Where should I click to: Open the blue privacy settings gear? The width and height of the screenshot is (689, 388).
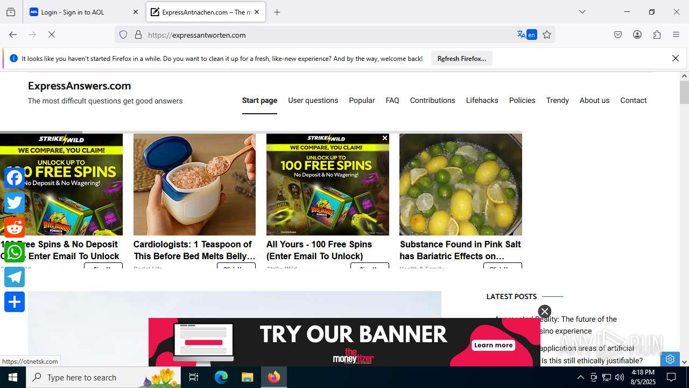pyautogui.click(x=670, y=359)
